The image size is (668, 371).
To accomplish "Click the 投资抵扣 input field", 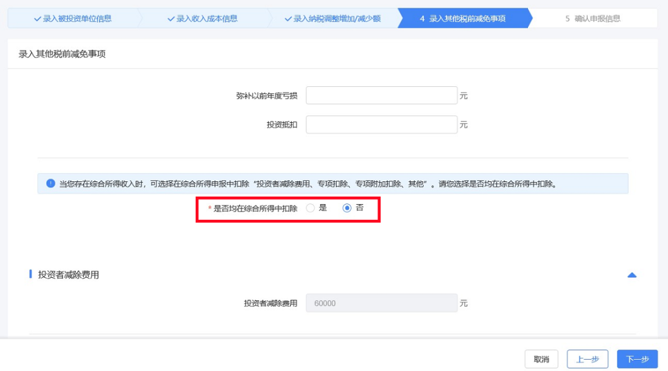I will pos(381,124).
